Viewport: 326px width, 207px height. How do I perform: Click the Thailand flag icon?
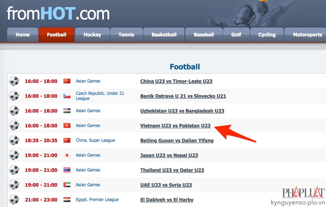(67, 170)
